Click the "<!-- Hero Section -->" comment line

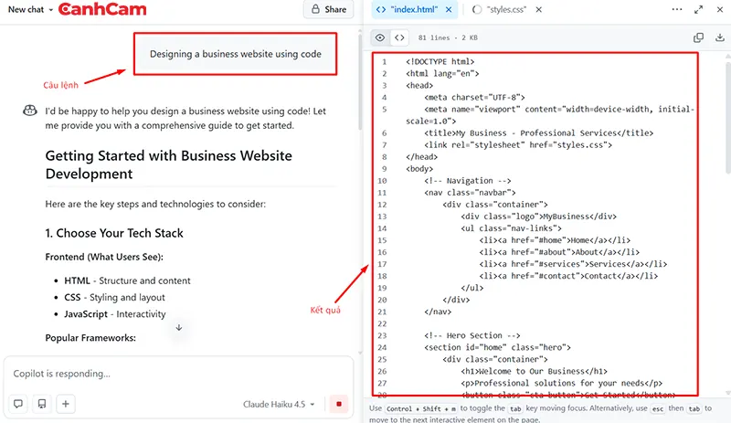coord(471,335)
